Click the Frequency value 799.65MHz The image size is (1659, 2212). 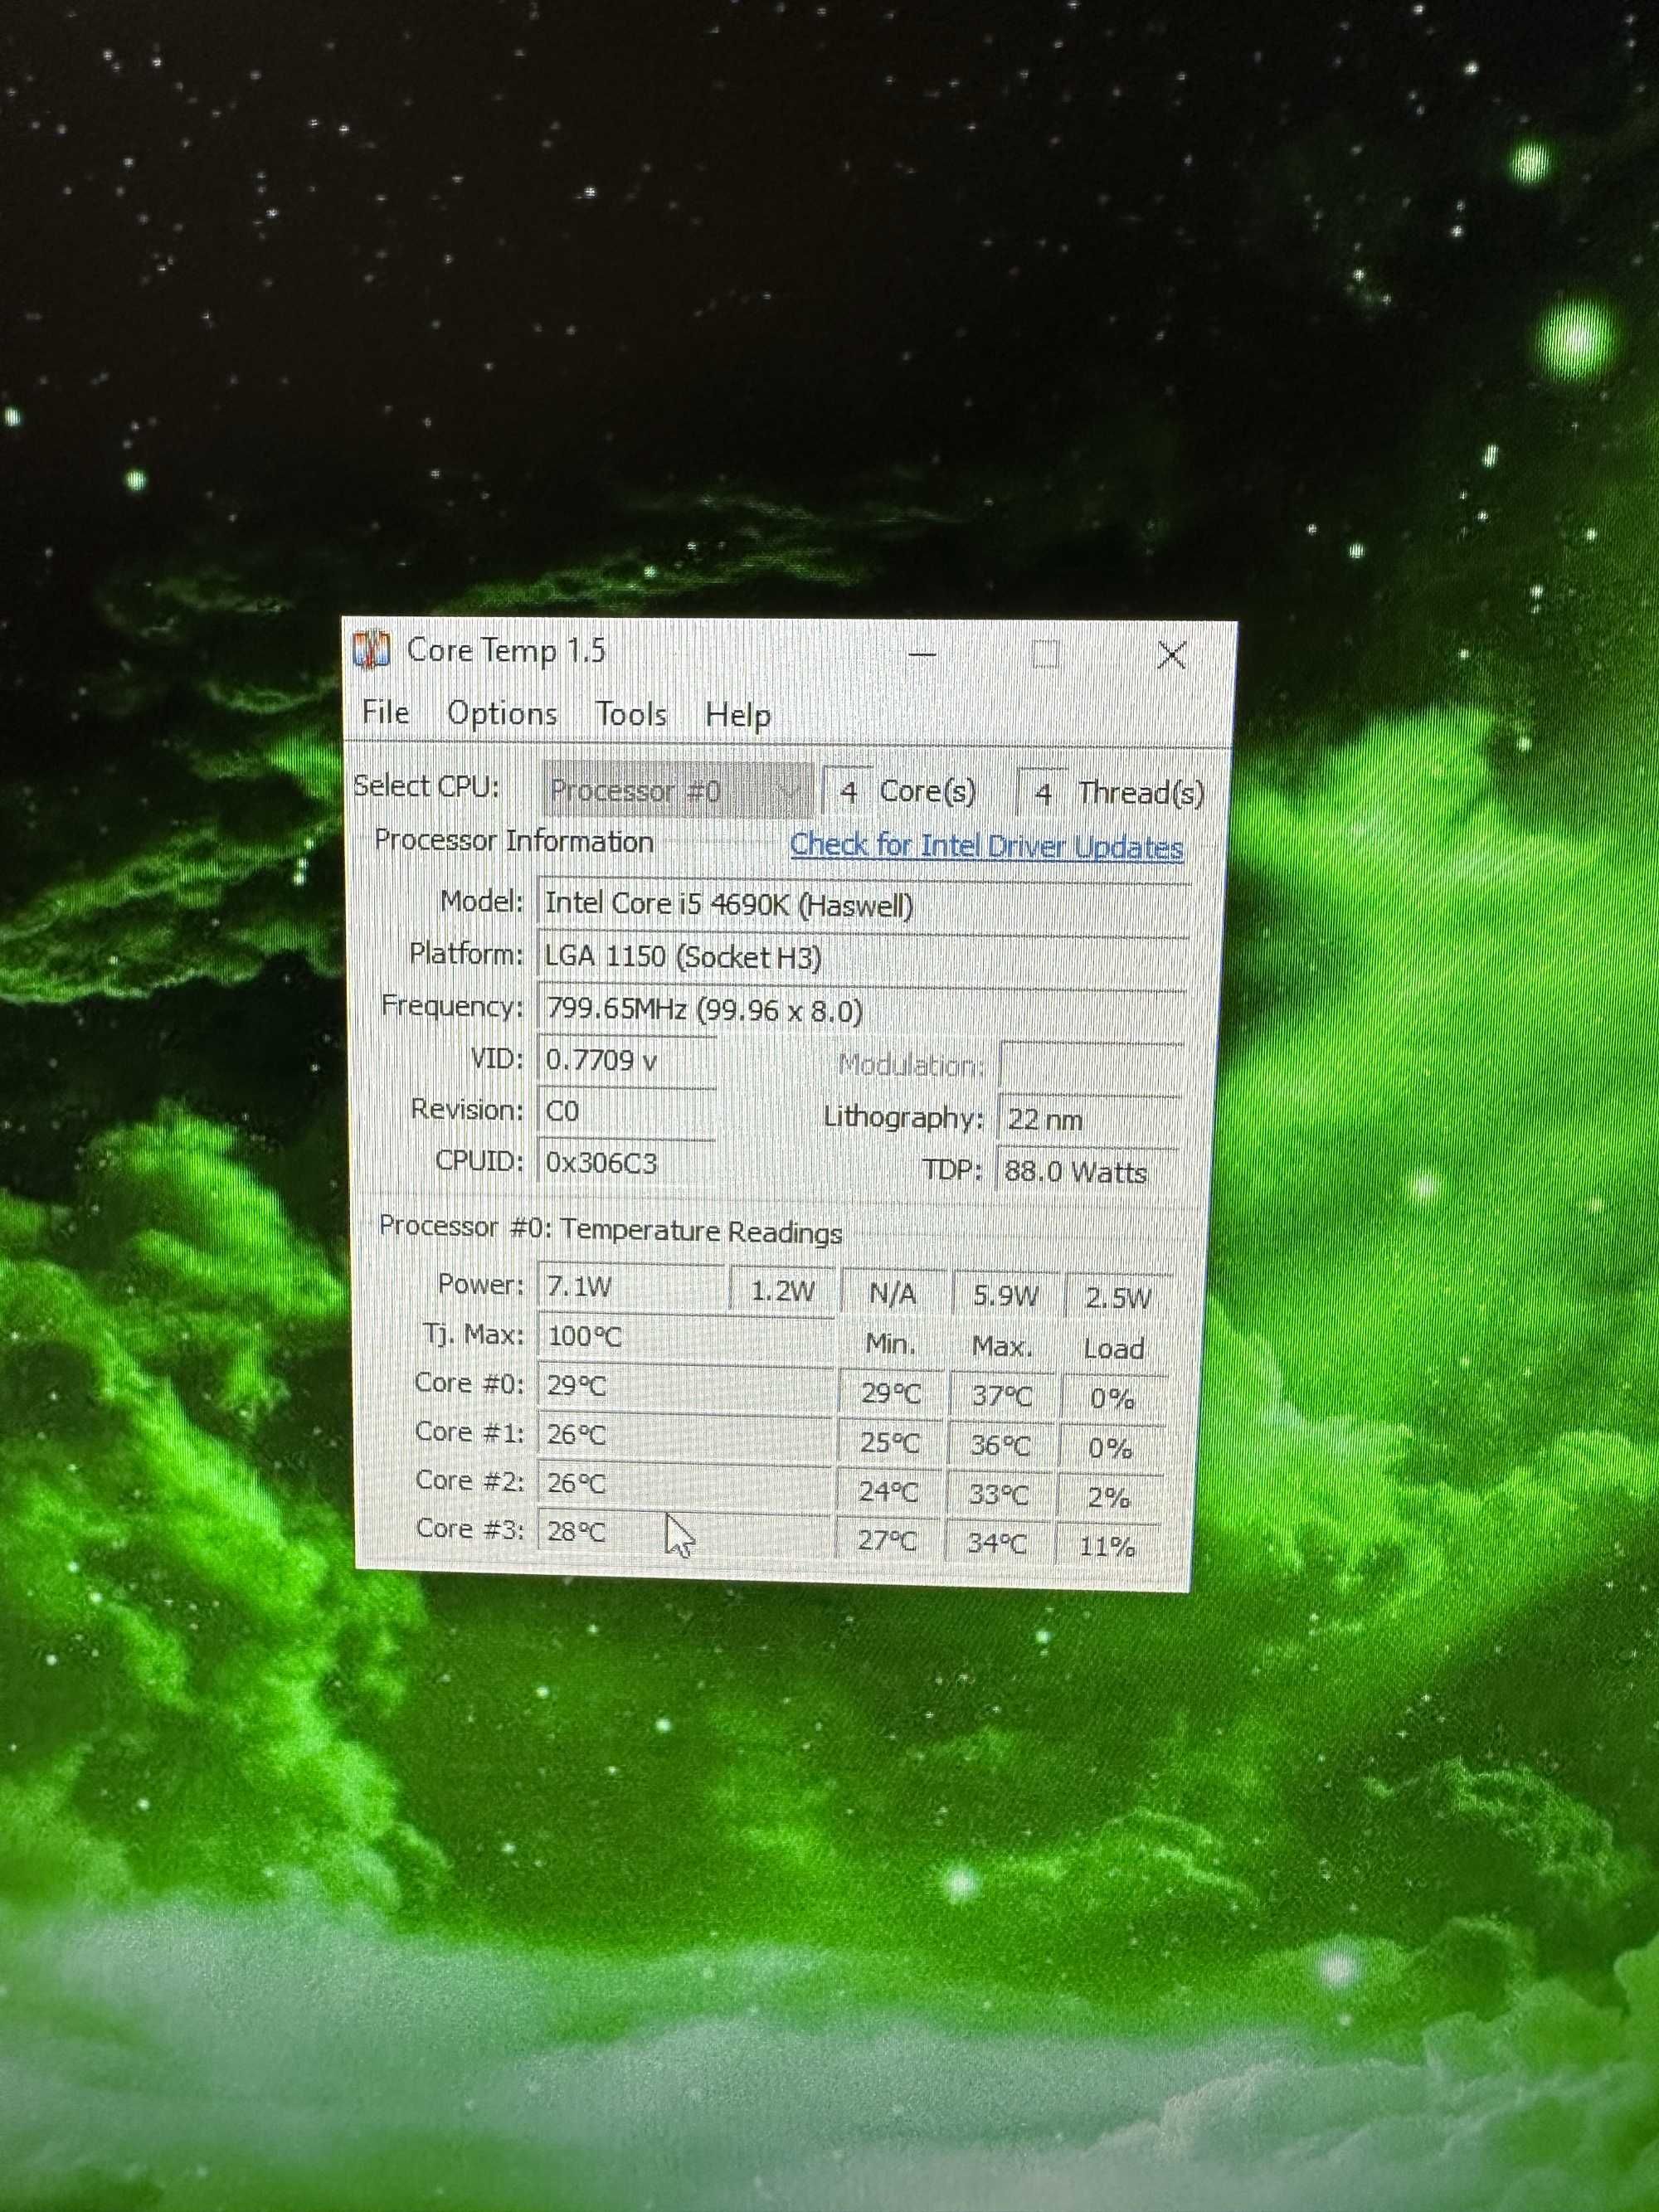tap(861, 1011)
